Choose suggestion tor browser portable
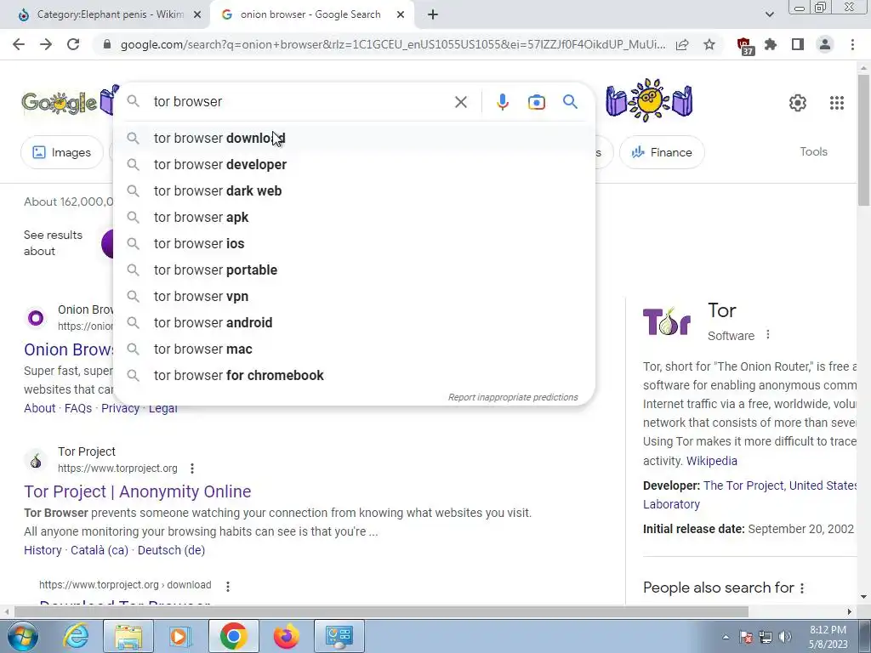871x653 pixels. pyautogui.click(x=354, y=270)
